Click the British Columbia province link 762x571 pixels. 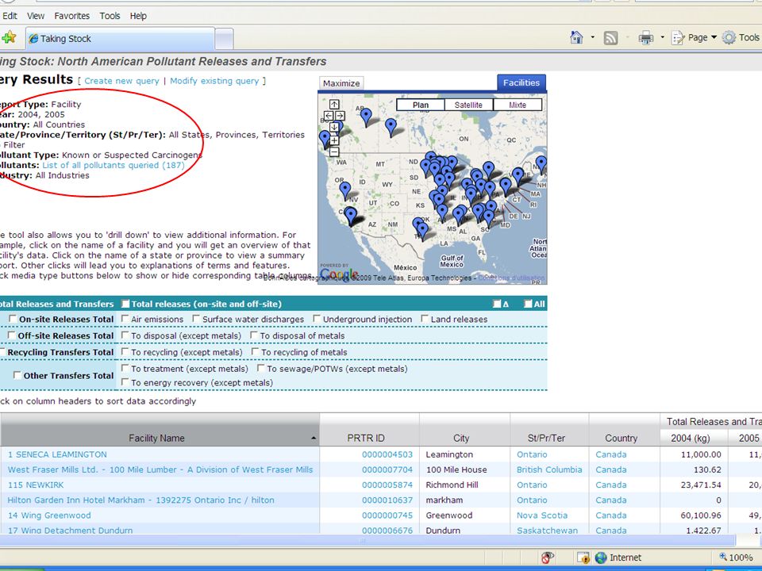click(549, 469)
